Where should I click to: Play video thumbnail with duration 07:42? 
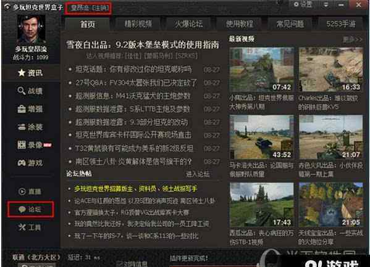pyautogui.click(x=262, y=69)
